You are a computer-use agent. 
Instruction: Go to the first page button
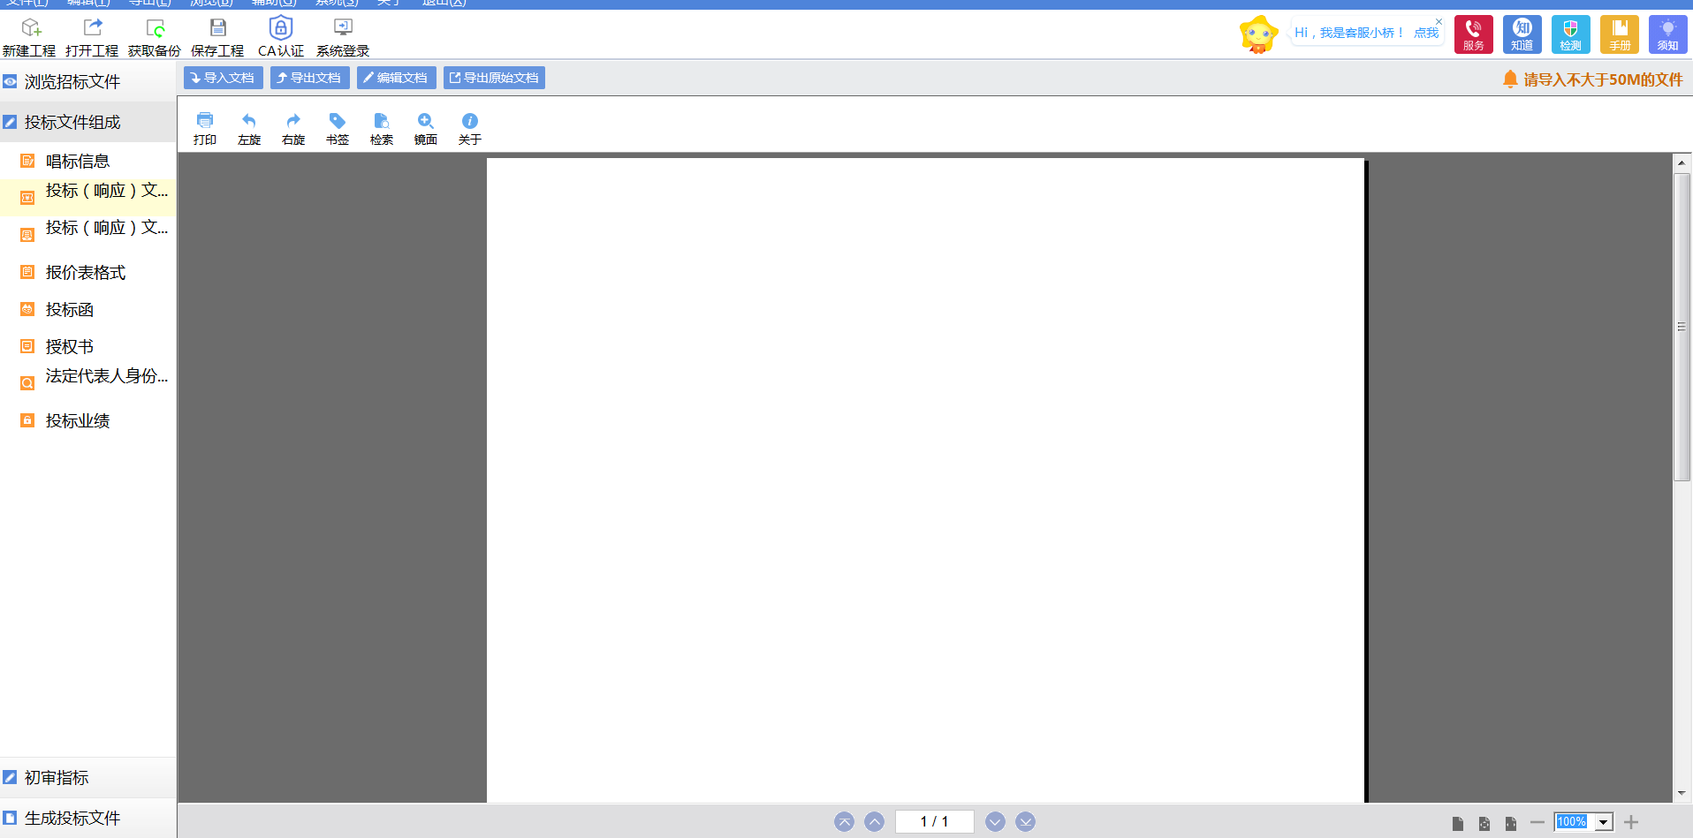[x=845, y=822]
